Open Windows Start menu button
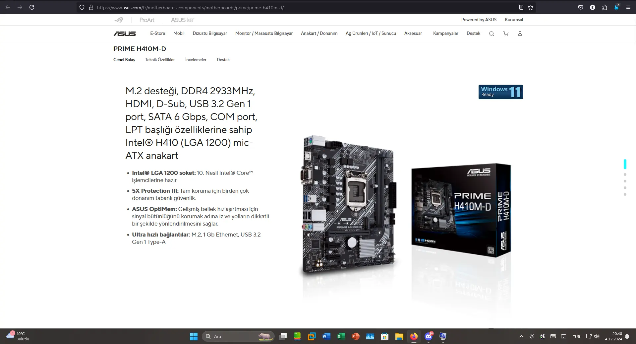The height and width of the screenshot is (344, 636). (194, 336)
